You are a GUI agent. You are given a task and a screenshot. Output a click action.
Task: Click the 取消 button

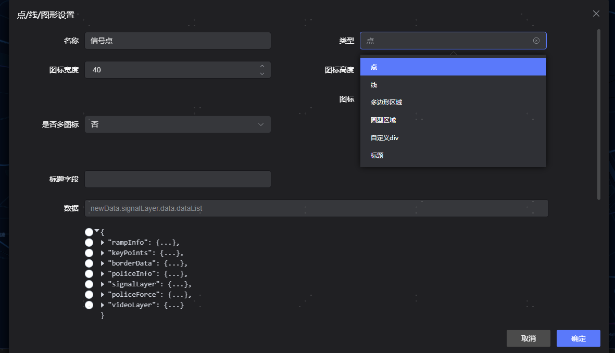tap(528, 338)
